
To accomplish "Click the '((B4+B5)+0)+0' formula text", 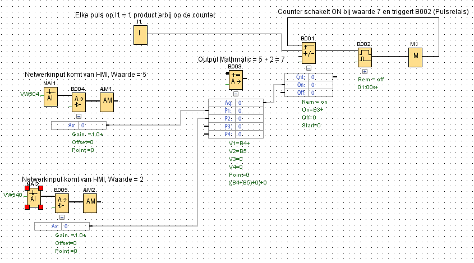I will (x=247, y=183).
